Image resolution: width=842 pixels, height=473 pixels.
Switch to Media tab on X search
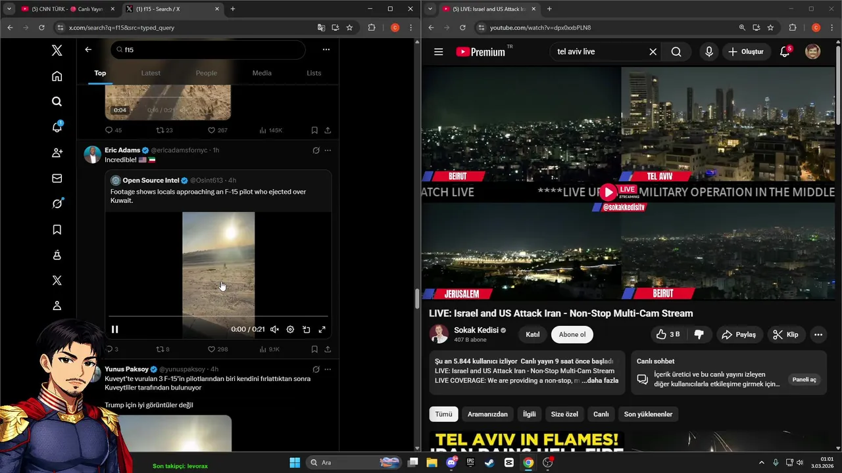pyautogui.click(x=262, y=73)
